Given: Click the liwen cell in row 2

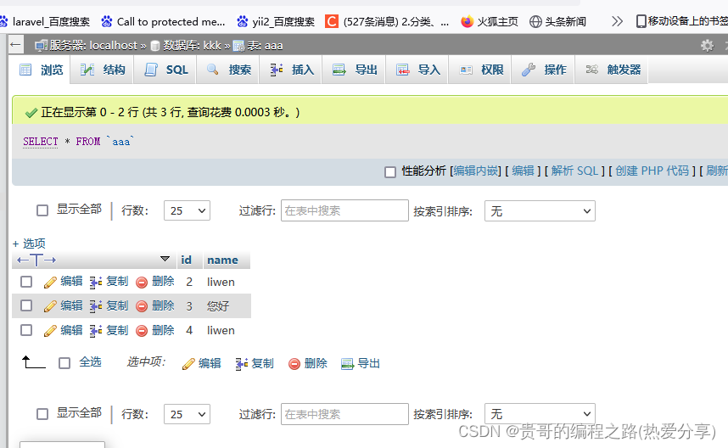Looking at the screenshot, I should point(221,282).
